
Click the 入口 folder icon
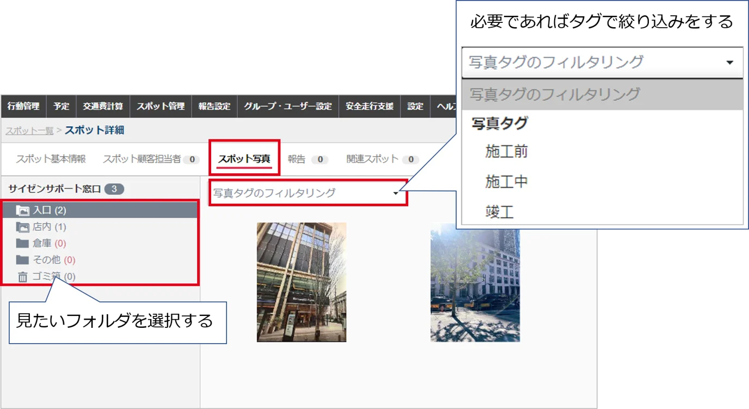tap(22, 210)
